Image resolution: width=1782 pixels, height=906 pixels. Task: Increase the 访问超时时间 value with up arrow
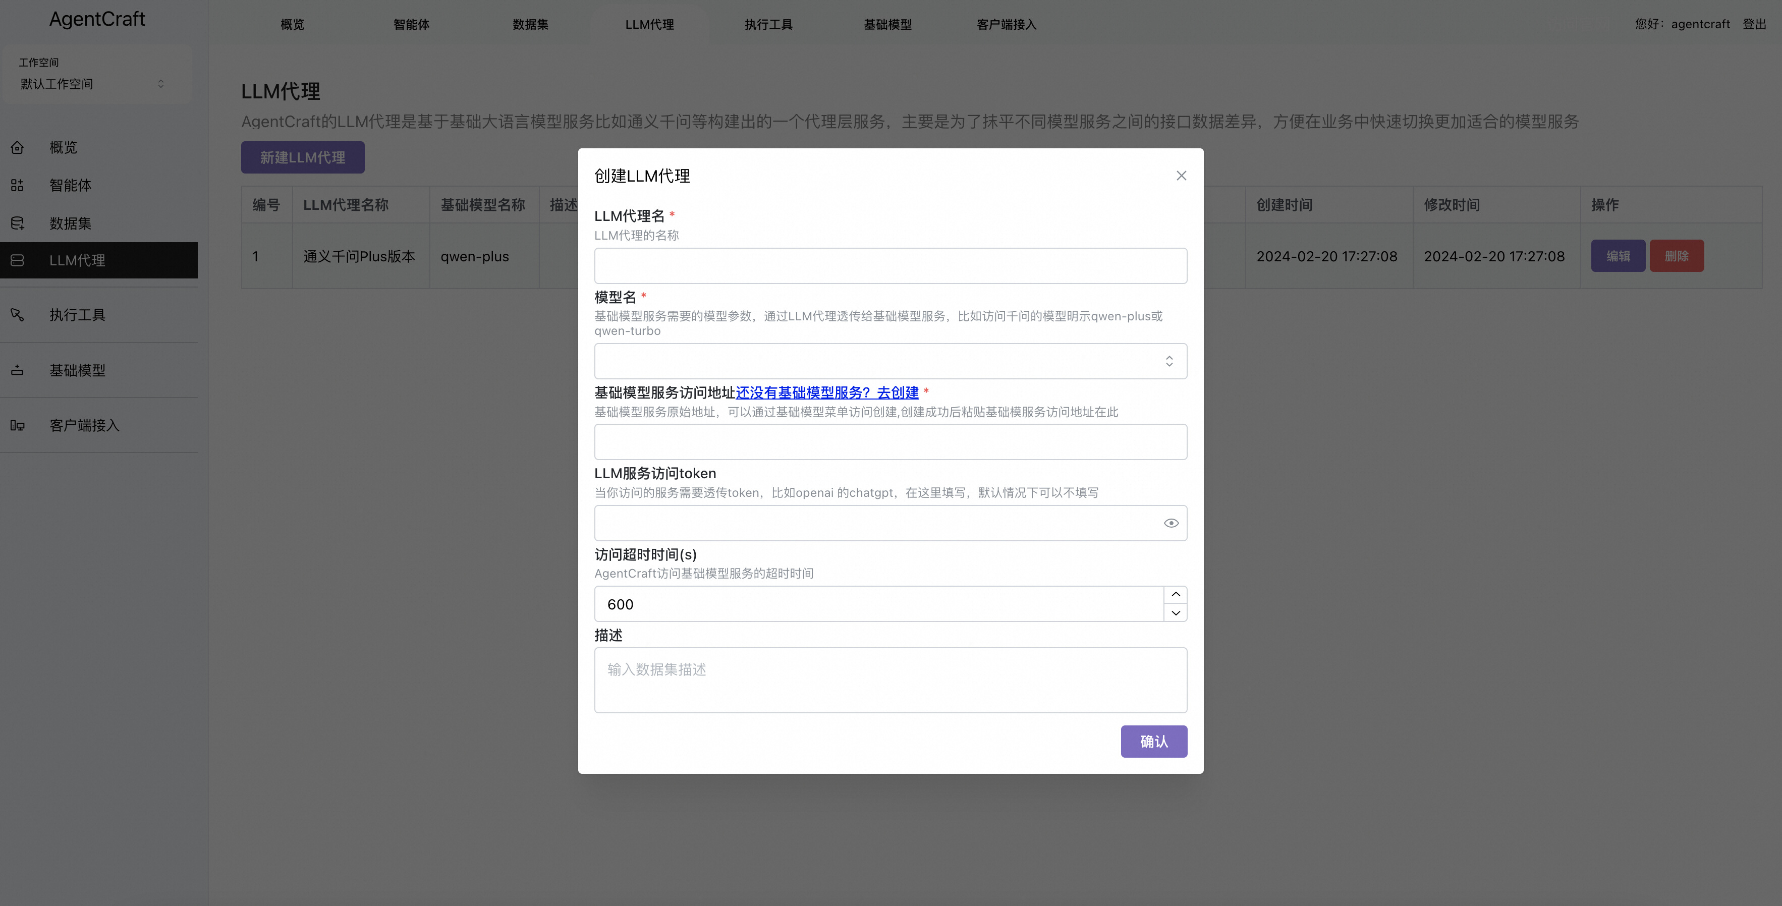(1176, 595)
